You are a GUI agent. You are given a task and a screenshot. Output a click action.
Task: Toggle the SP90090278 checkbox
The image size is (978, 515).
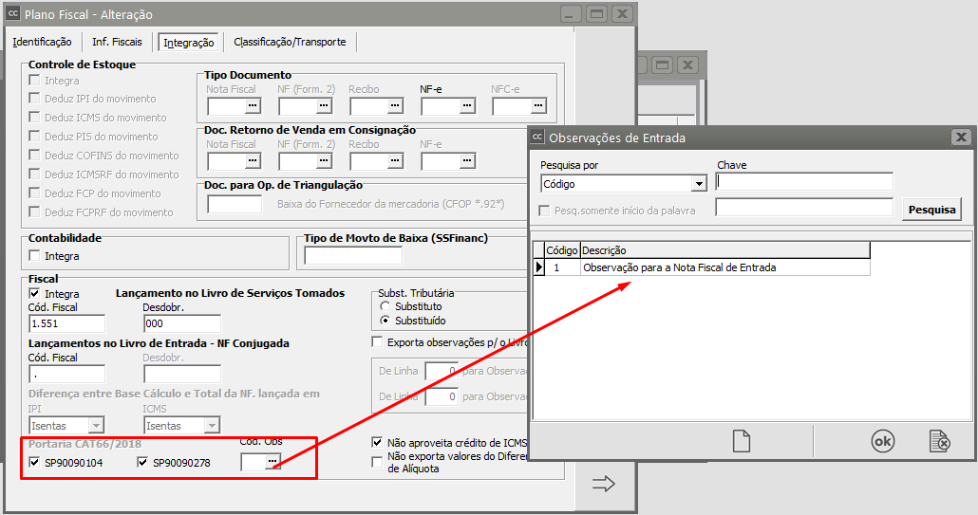(x=143, y=463)
